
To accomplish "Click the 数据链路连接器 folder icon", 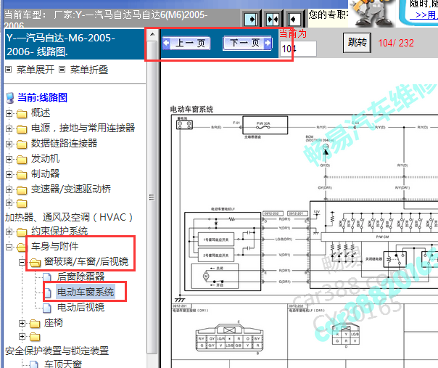I will coord(22,144).
